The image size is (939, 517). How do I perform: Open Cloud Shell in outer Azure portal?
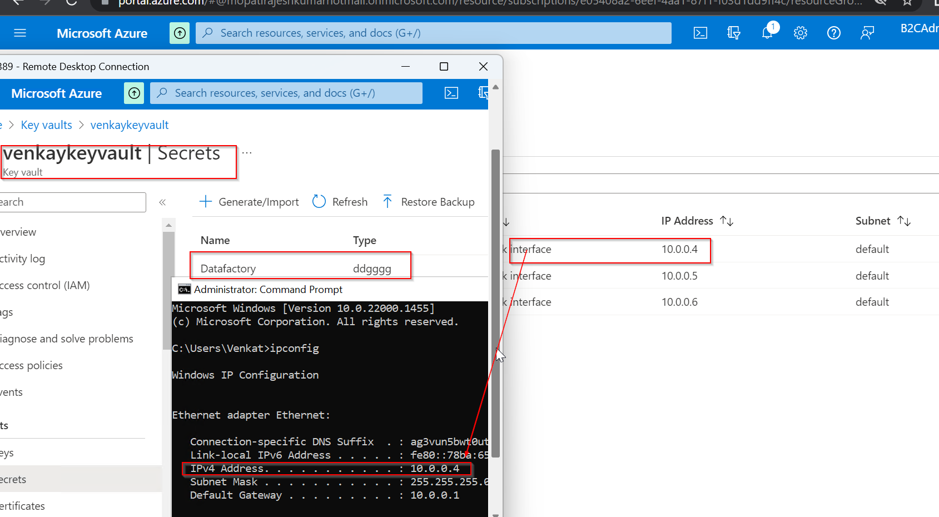click(700, 33)
